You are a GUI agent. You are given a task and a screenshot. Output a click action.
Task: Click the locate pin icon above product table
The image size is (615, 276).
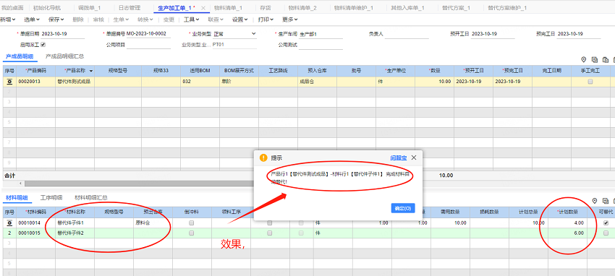coord(584,59)
